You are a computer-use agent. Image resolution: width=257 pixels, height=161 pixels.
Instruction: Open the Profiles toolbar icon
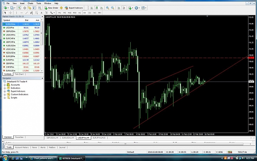point(12,8)
